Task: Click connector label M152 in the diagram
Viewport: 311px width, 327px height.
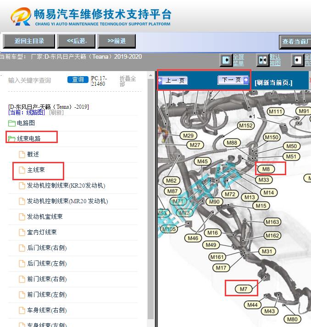Action: pyautogui.click(x=246, y=126)
